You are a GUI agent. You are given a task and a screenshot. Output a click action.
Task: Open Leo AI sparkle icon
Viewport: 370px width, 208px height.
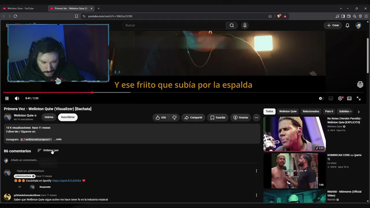354,16
